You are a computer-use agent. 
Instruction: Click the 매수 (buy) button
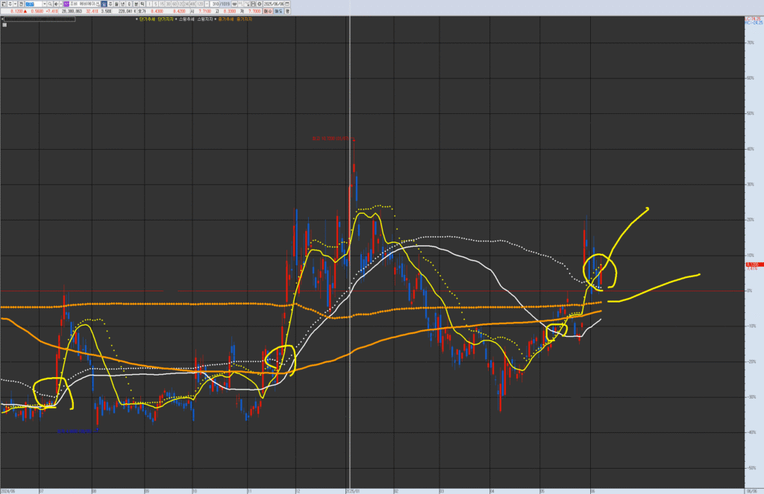pyautogui.click(x=268, y=11)
